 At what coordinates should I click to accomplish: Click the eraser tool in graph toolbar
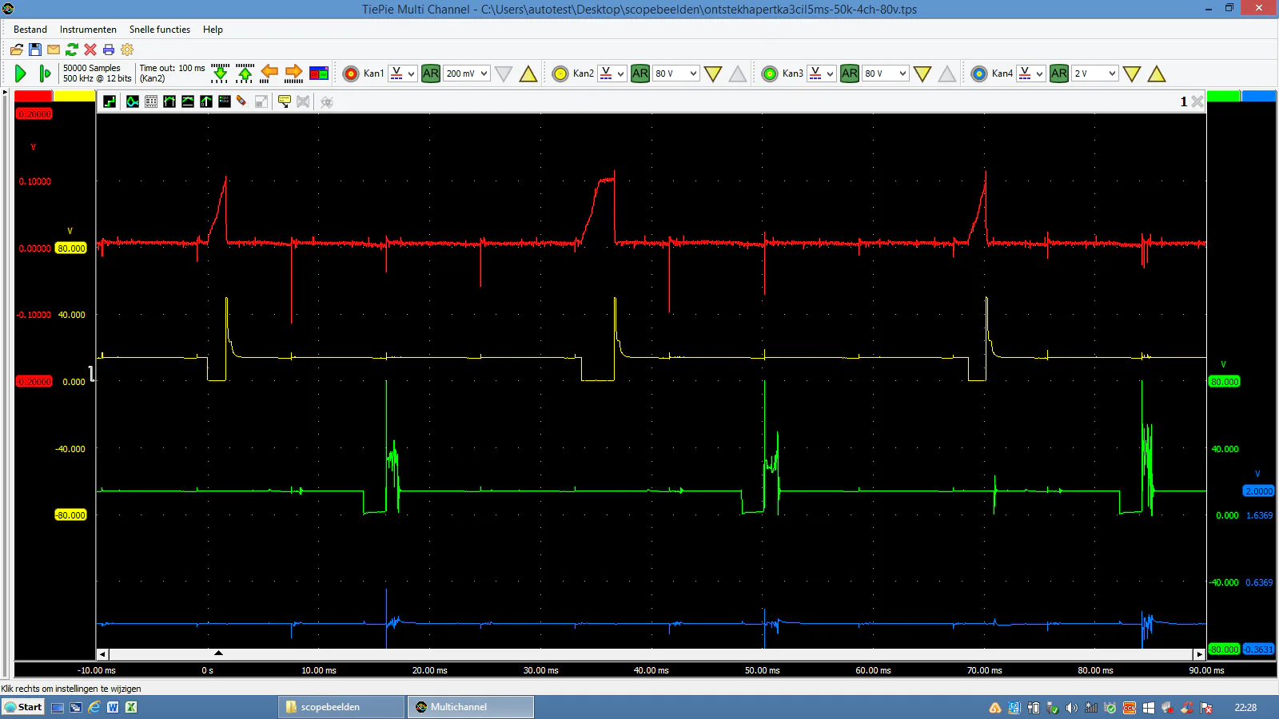coord(241,101)
